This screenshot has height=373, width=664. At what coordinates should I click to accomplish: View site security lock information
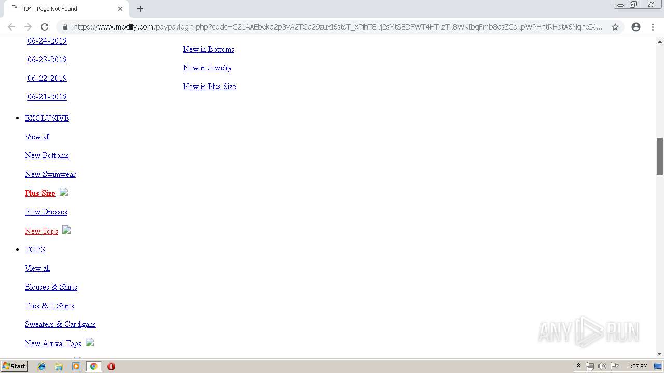click(x=65, y=27)
